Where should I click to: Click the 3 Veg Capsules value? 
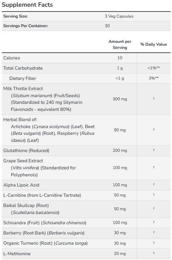tap(119, 16)
